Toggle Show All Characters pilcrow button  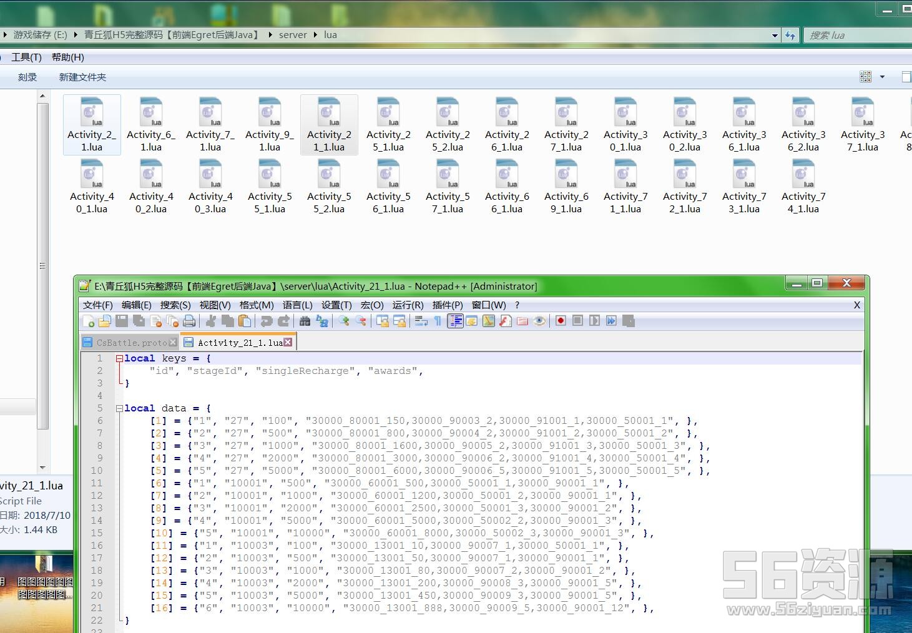click(x=438, y=321)
